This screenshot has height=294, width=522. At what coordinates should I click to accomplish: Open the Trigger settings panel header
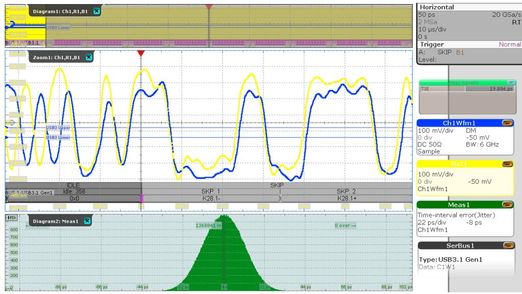click(431, 44)
